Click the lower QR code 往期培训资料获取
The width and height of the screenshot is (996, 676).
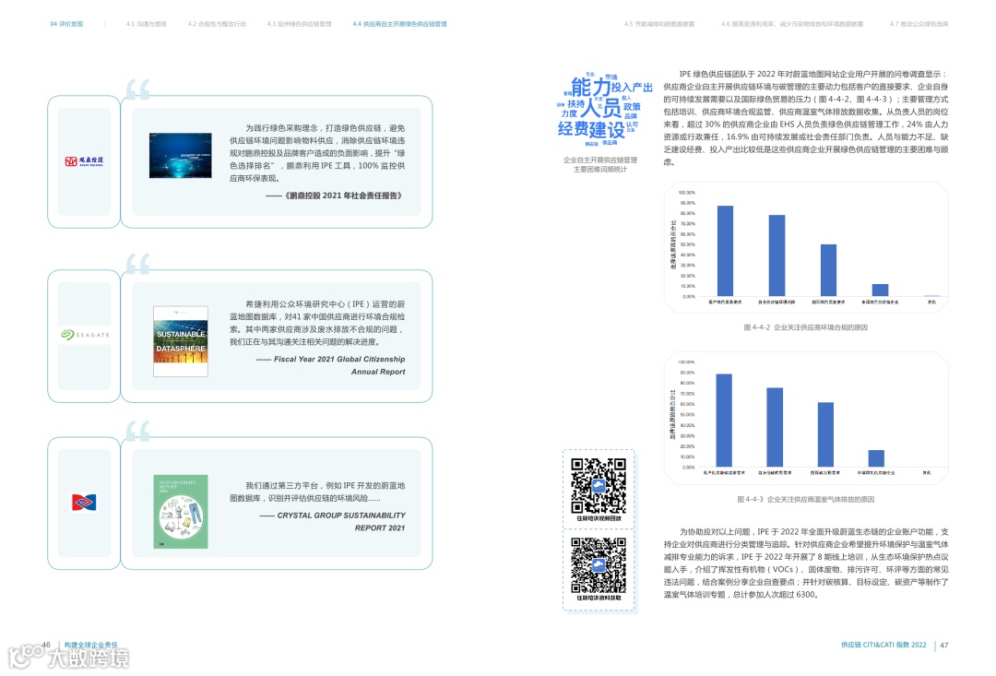[x=599, y=565]
